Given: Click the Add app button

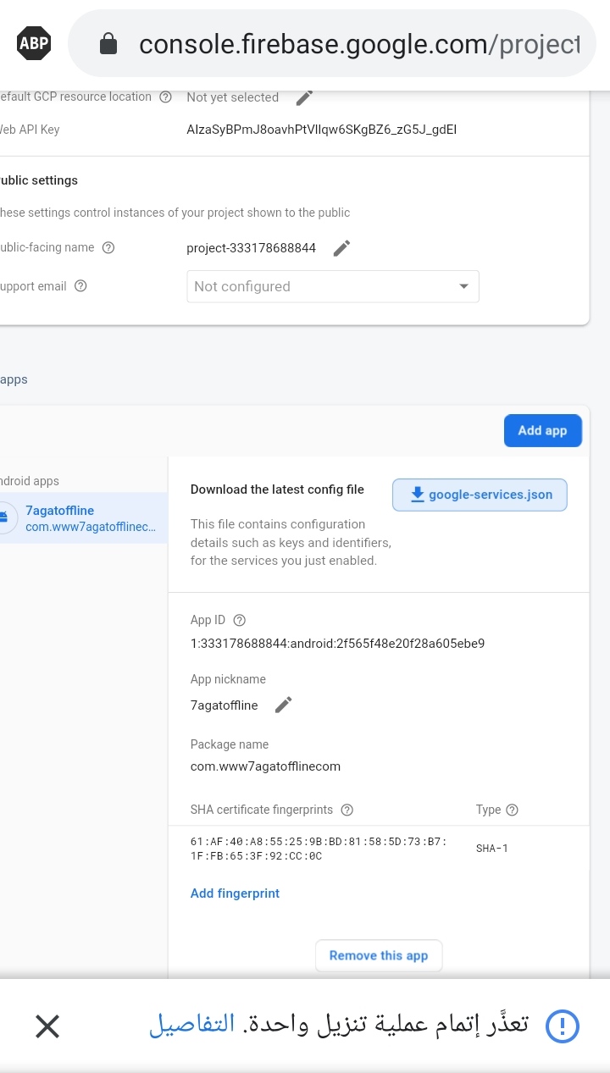Looking at the screenshot, I should click(x=542, y=430).
